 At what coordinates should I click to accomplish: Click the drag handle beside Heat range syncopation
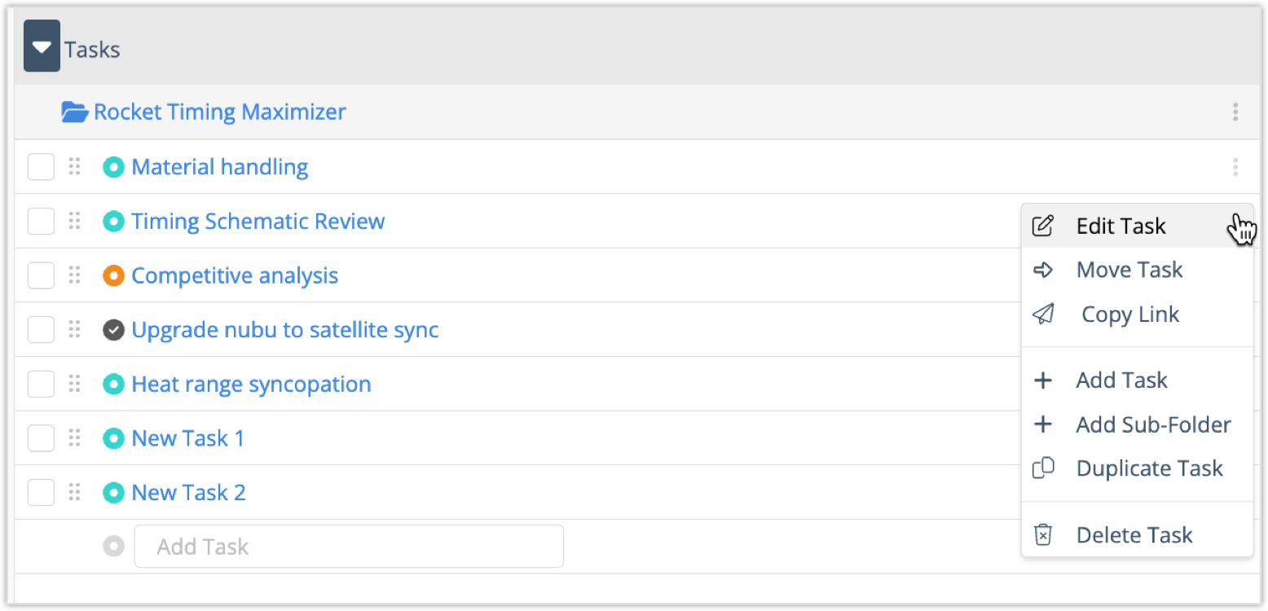(74, 384)
